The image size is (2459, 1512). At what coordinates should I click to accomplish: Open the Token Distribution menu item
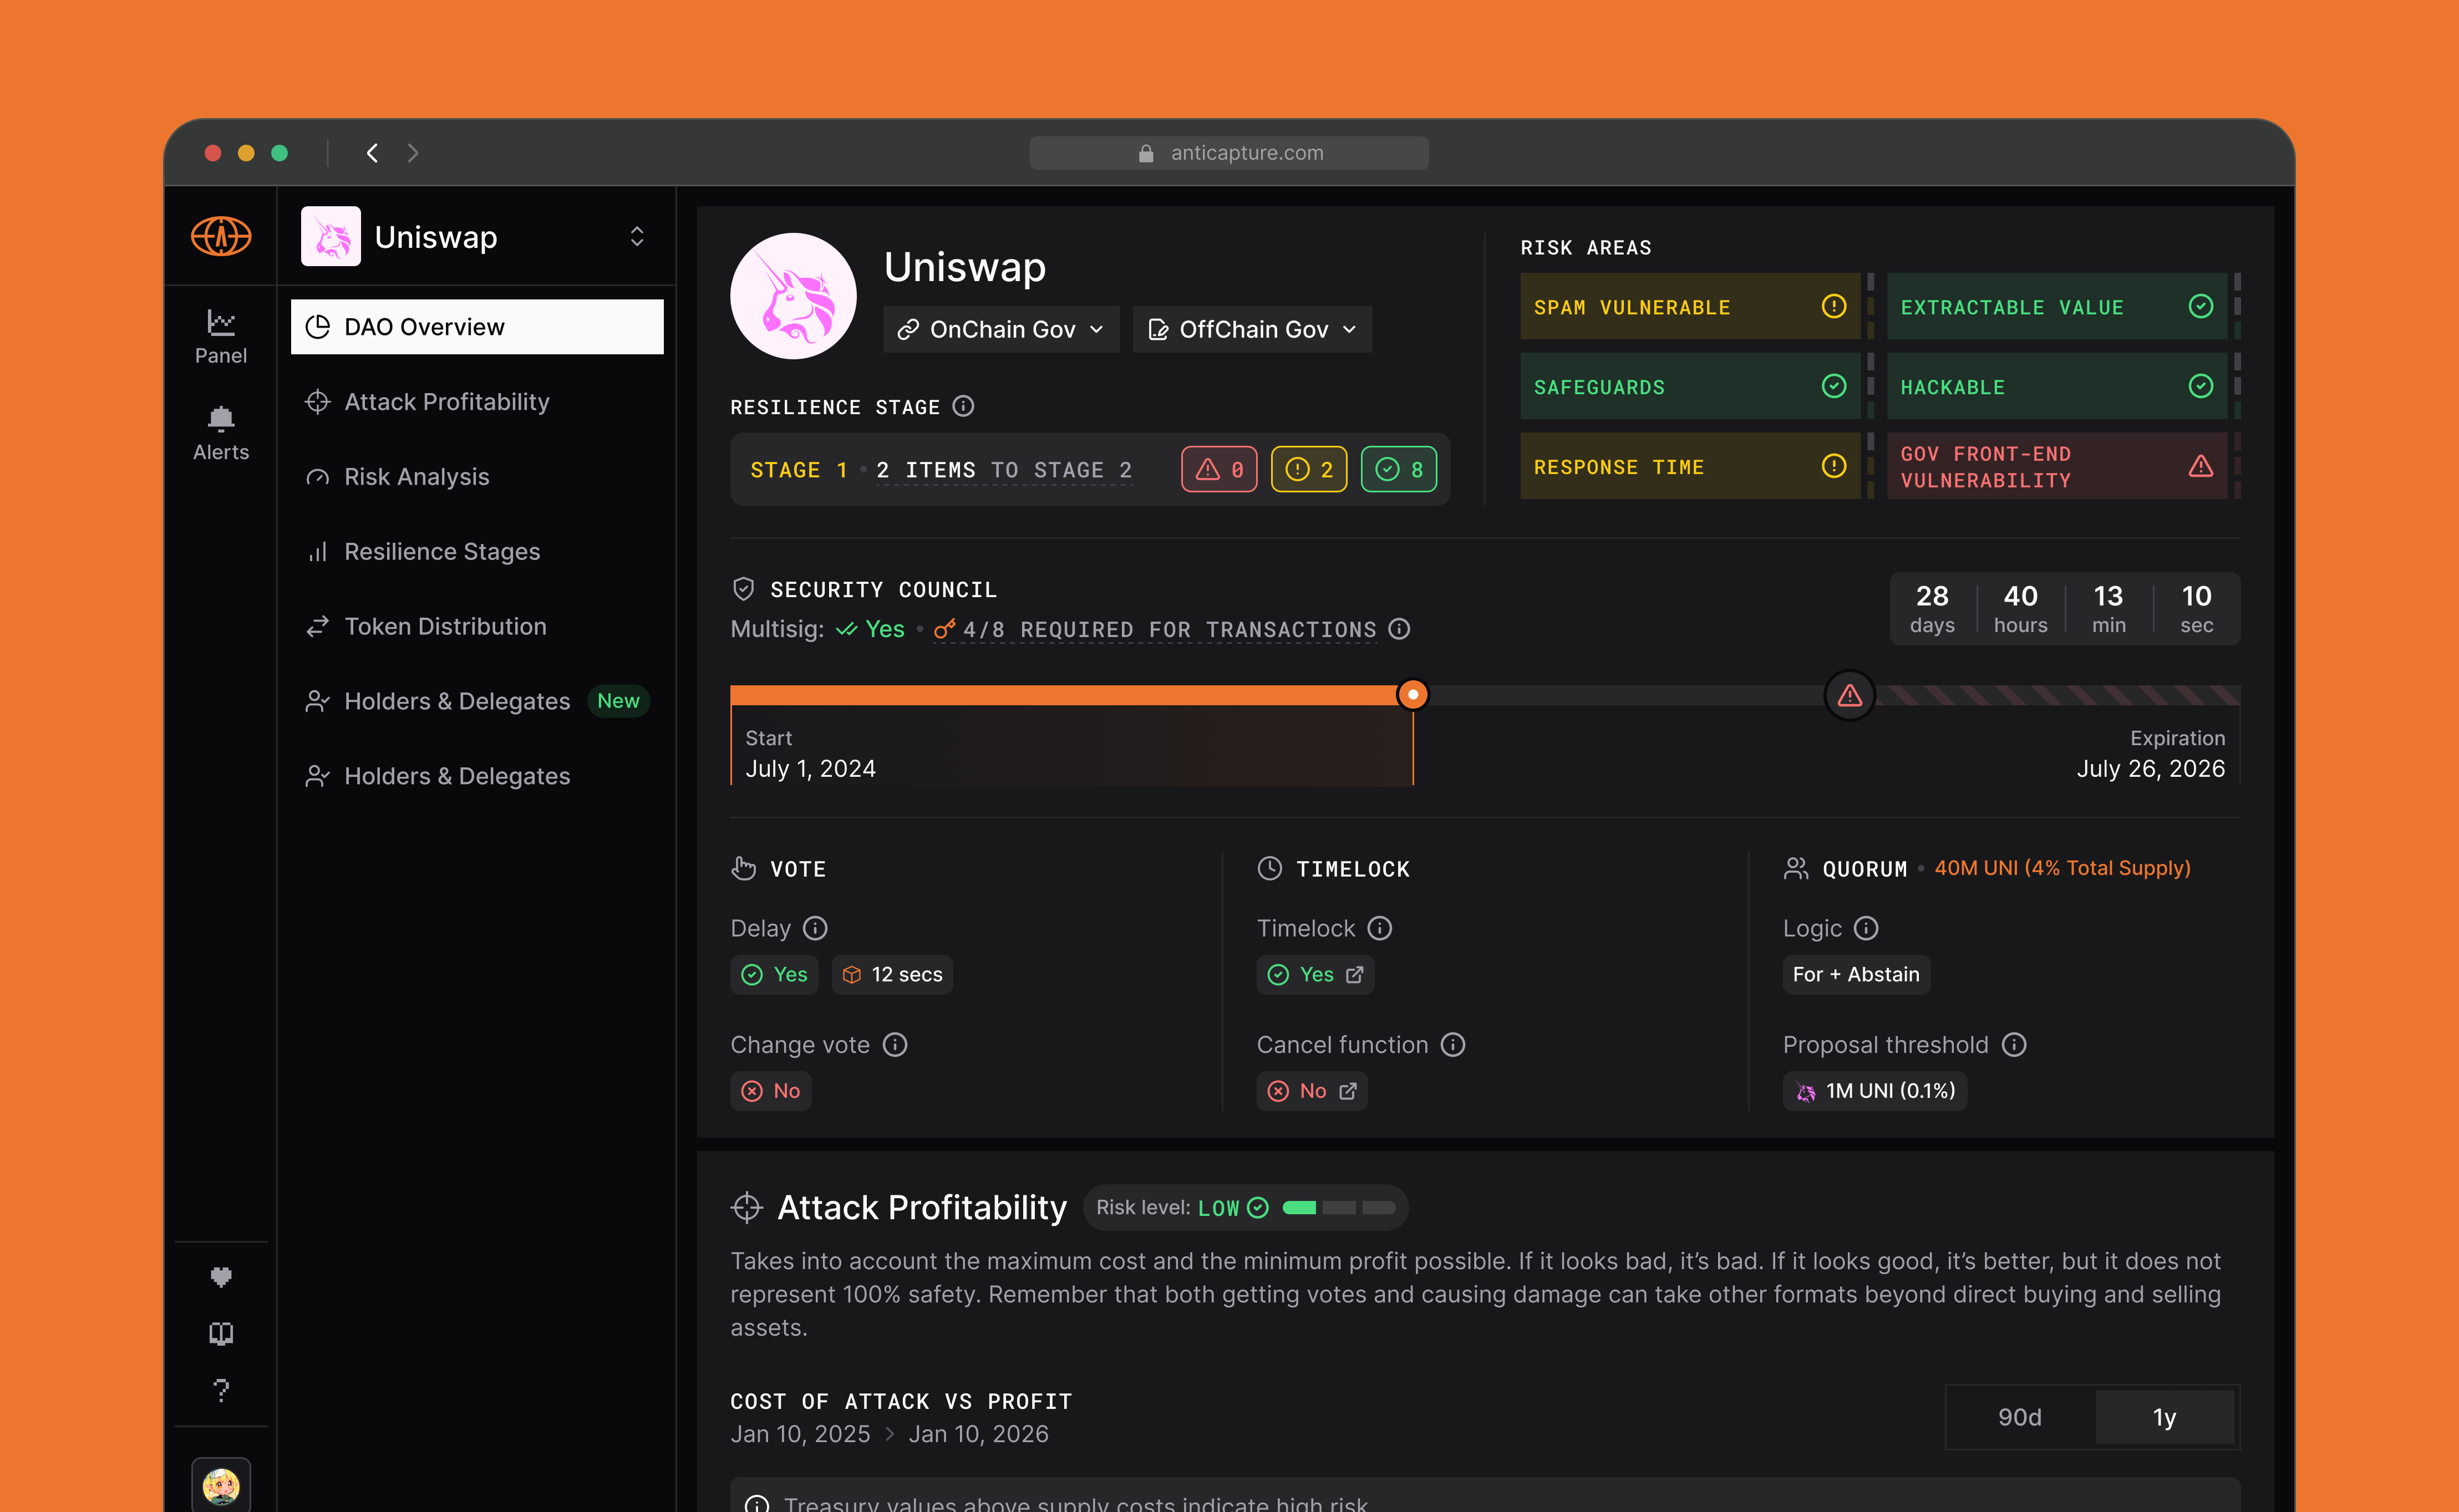[445, 626]
